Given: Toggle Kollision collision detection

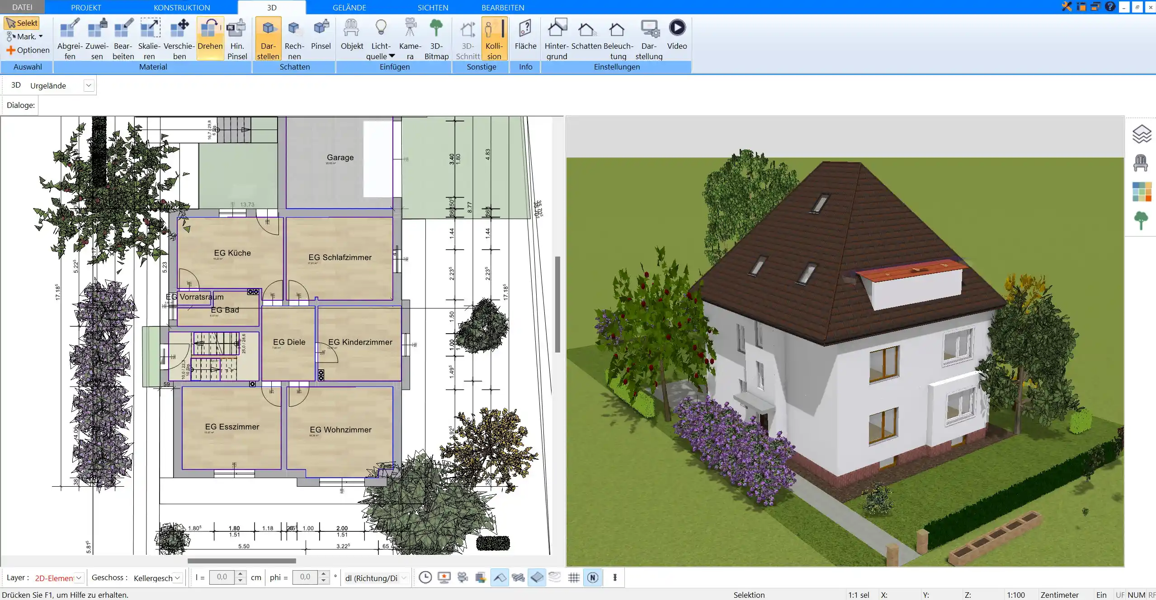Looking at the screenshot, I should [x=494, y=39].
